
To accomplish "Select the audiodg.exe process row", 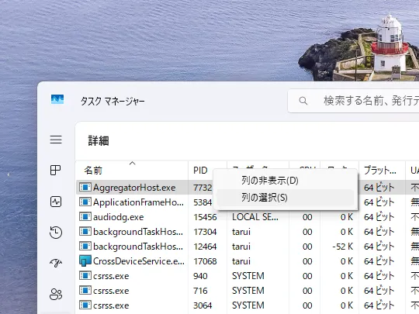I will (x=248, y=217).
